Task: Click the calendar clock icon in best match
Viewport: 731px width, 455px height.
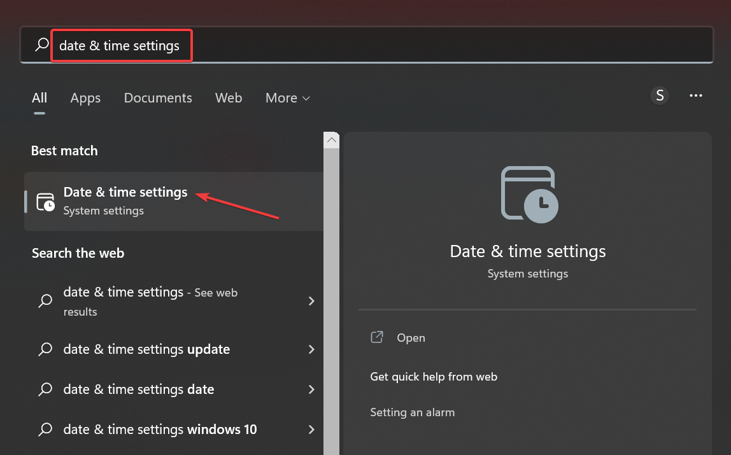Action: [46, 202]
